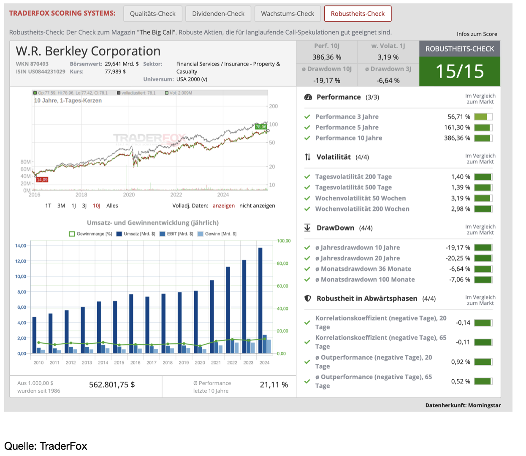Click the DrawDown downward arrow icon
The width and height of the screenshot is (526, 456).
click(x=307, y=228)
